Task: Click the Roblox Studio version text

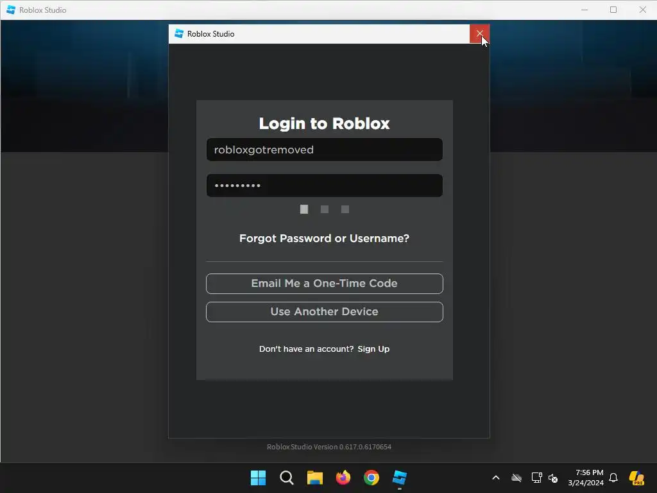Action: (x=329, y=447)
